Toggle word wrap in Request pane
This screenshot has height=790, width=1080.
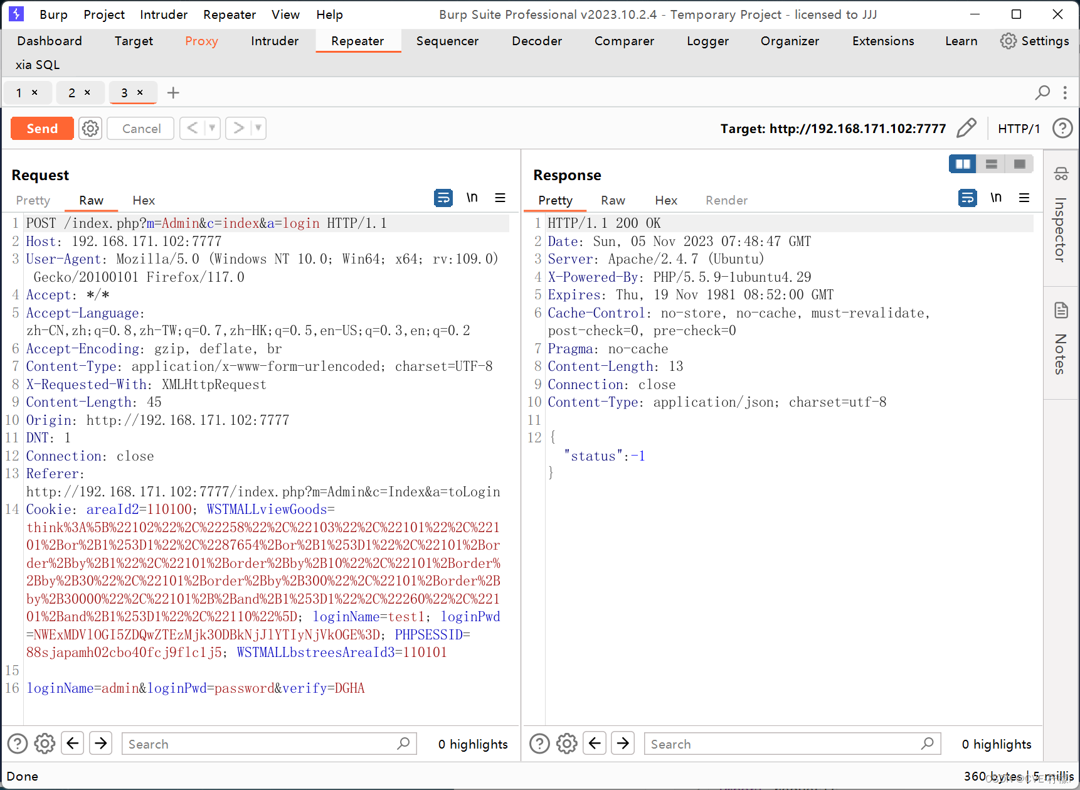click(443, 198)
